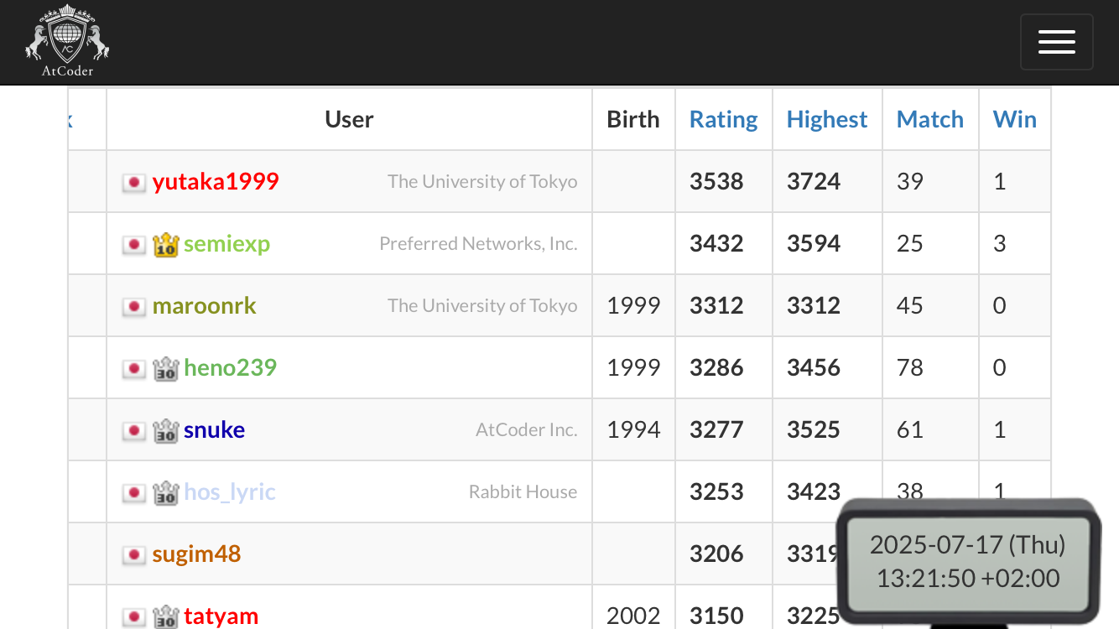
Task: Click match count 25
Action: click(910, 243)
